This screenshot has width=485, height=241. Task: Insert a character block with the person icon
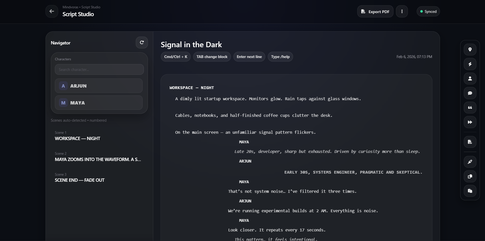[x=470, y=78]
